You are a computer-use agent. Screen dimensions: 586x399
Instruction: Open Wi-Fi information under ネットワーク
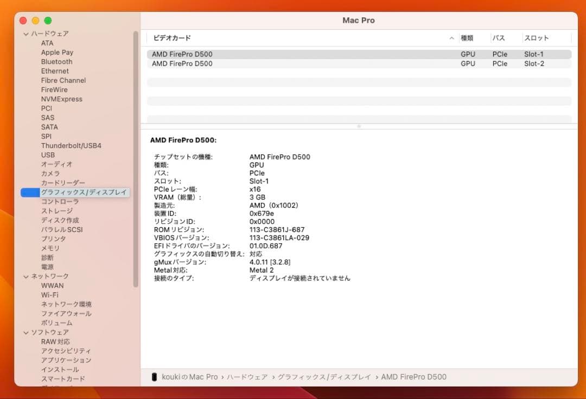point(52,294)
